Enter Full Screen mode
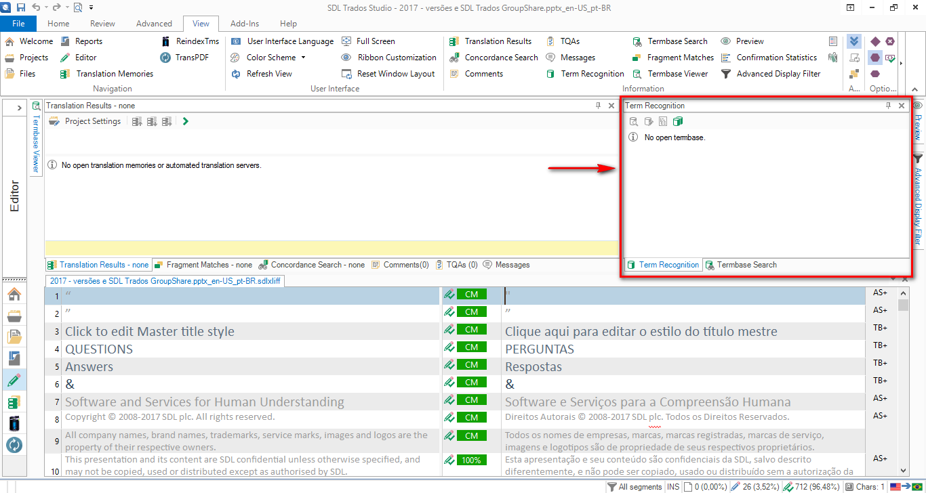The width and height of the screenshot is (926, 493). click(x=368, y=41)
